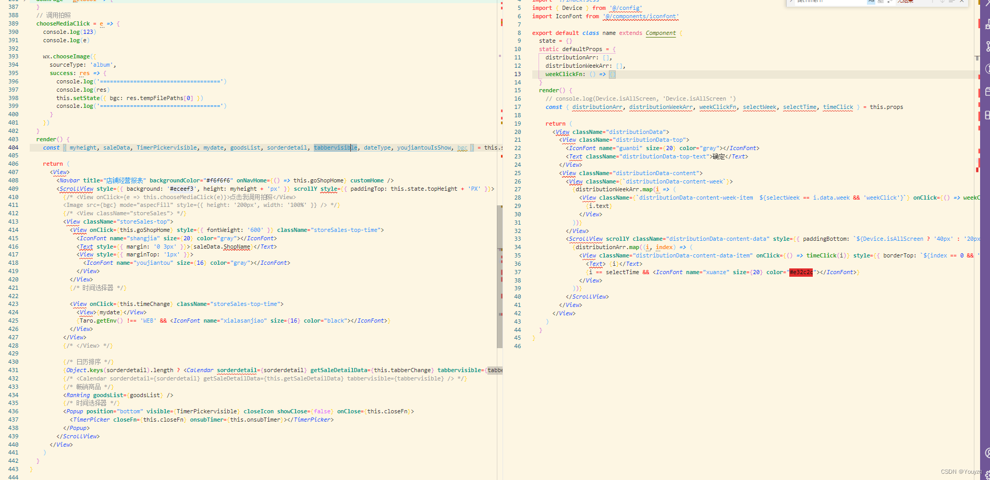Click success callback key on line 395
Screen dimensions: 990x480
(x=62, y=73)
